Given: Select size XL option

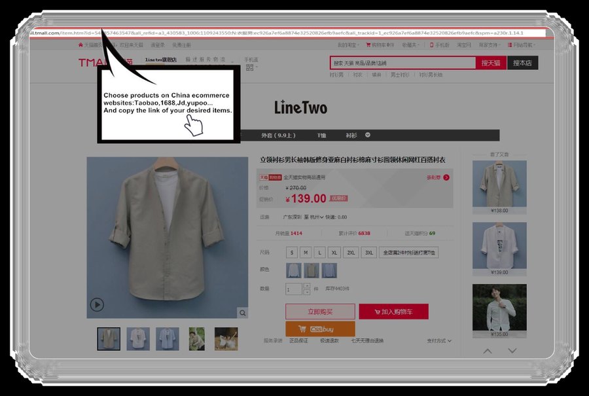Looking at the screenshot, I should tap(334, 253).
